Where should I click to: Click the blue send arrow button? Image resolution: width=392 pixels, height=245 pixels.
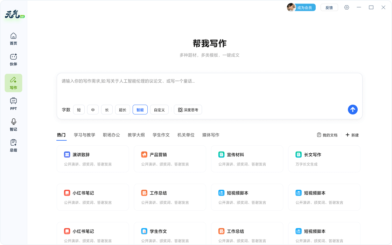pos(352,110)
